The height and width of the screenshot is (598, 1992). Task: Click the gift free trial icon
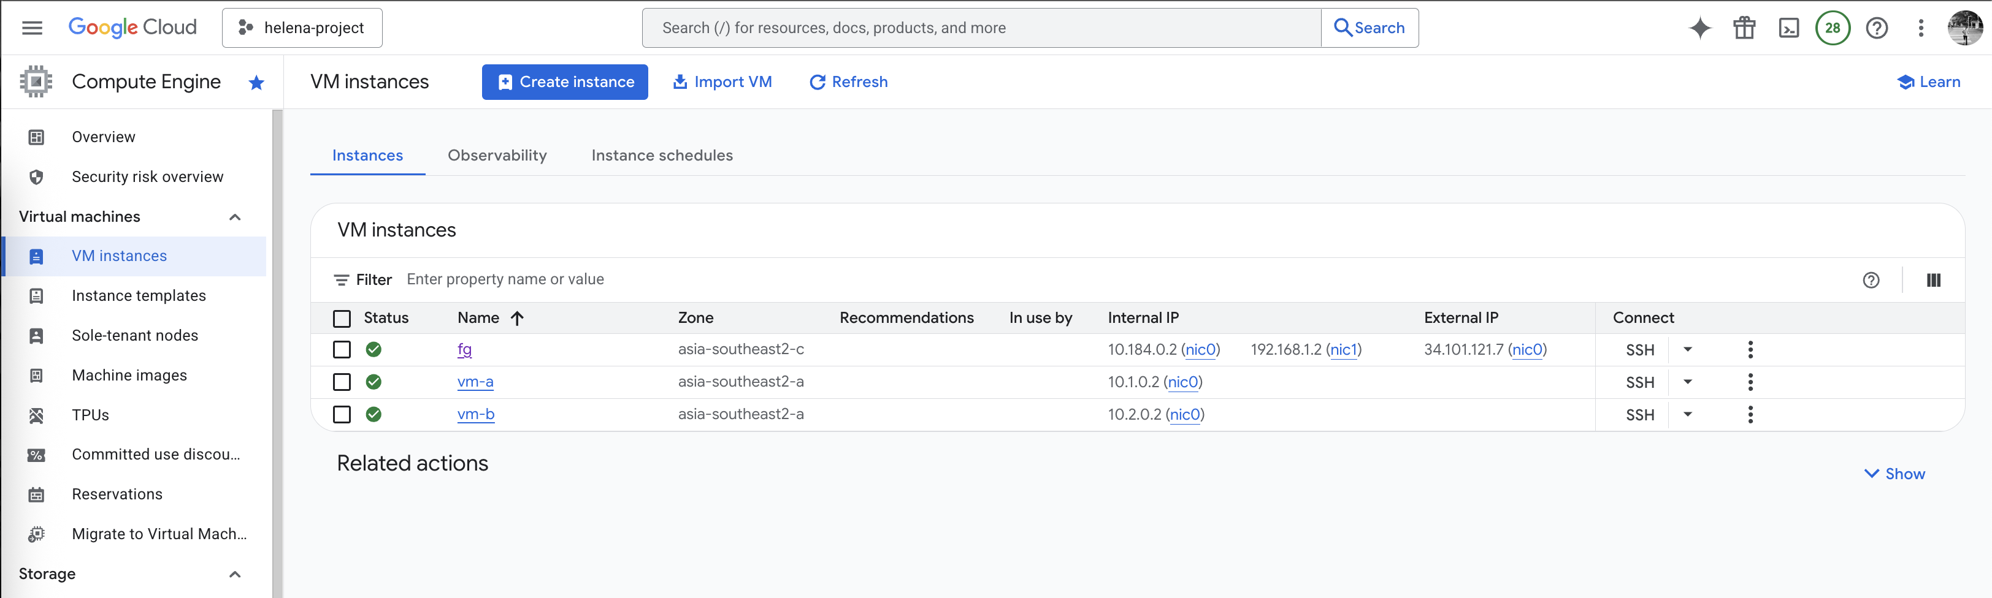[1744, 28]
